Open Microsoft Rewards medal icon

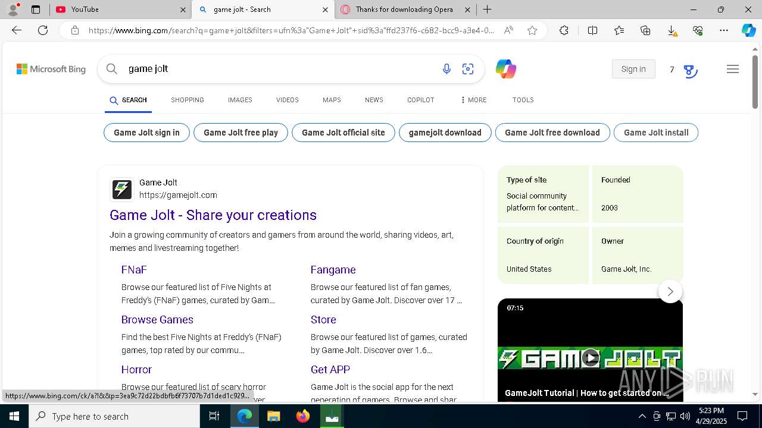[690, 71]
